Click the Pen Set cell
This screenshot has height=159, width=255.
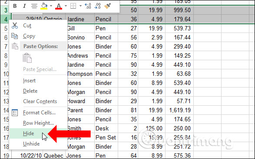click(x=106, y=138)
